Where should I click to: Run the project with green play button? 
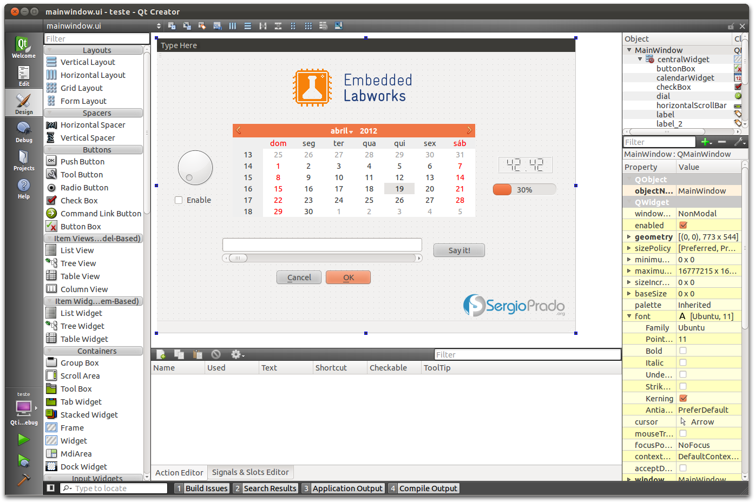coord(23,440)
